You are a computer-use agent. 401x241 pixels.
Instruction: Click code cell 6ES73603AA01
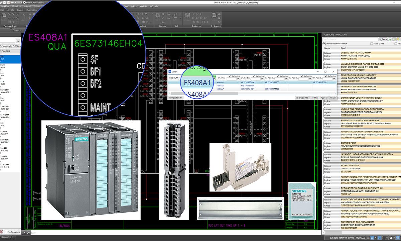tap(248, 86)
